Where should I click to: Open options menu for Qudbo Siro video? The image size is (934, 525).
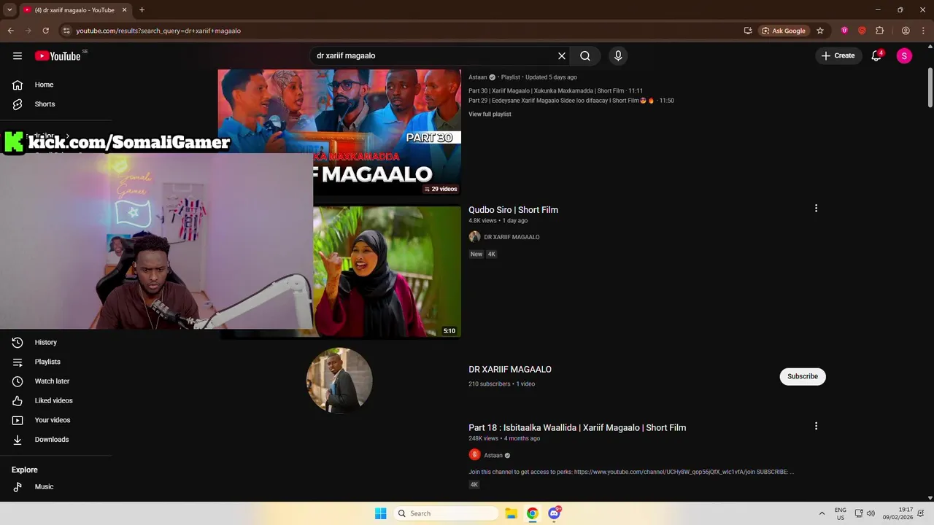tap(816, 209)
